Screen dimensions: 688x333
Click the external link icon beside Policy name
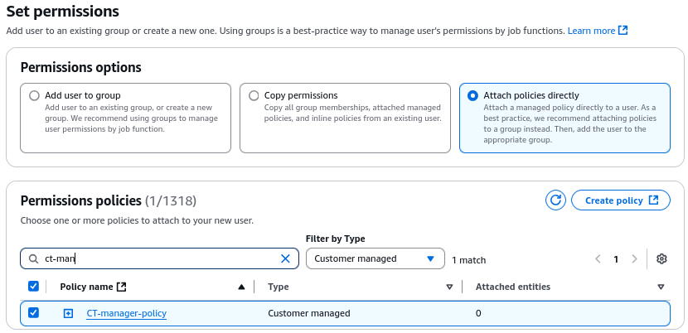coord(122,287)
